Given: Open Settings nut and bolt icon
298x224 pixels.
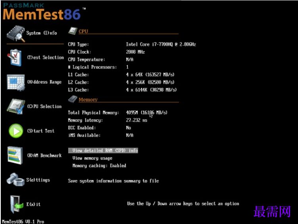Looking at the screenshot, I should click(15, 179).
